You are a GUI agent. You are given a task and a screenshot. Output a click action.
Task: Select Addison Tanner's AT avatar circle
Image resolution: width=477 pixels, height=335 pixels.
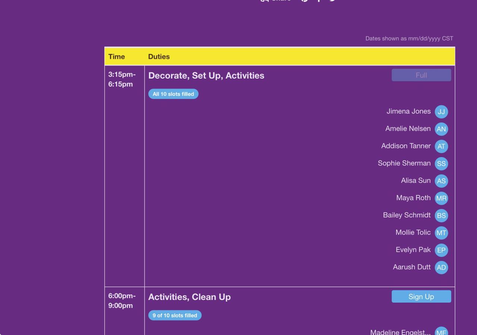point(441,146)
